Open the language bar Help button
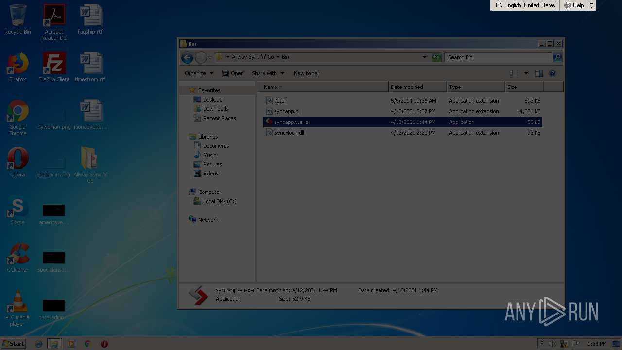The image size is (622, 350). point(574,5)
